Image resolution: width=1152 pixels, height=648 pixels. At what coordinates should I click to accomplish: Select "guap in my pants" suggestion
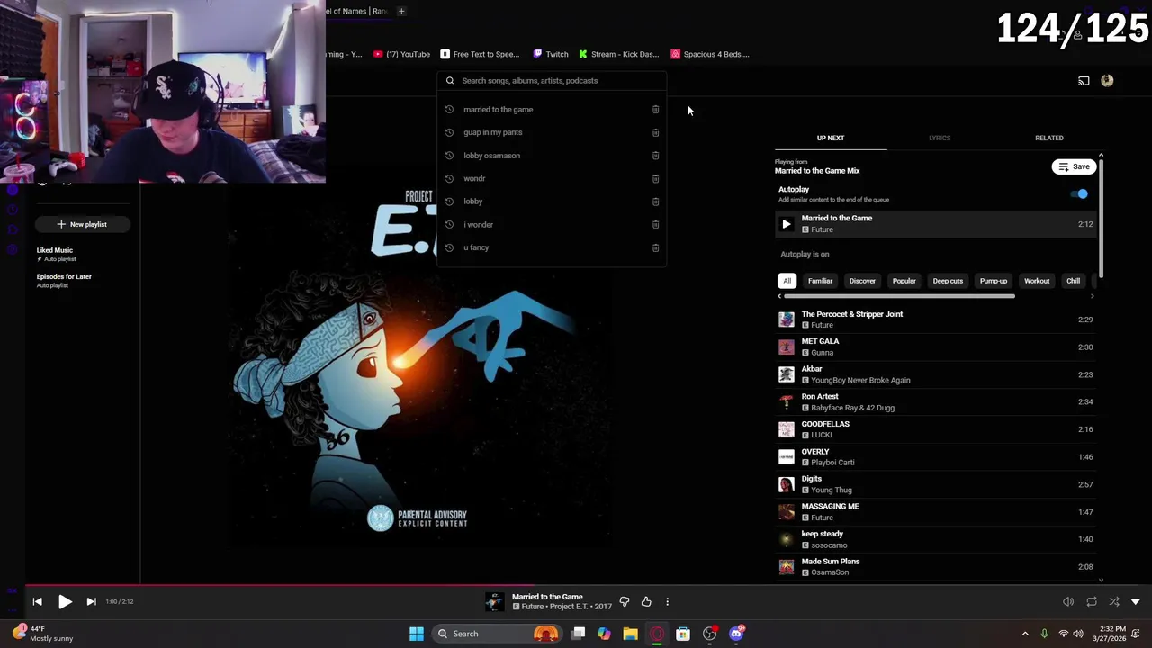[x=492, y=132]
